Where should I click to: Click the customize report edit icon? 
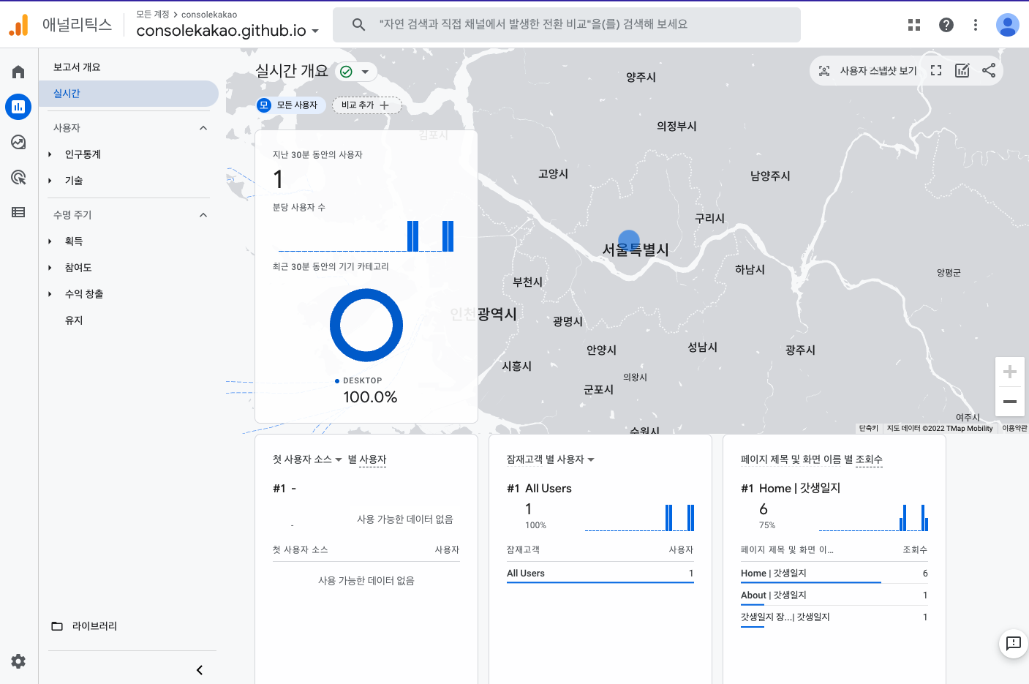click(x=962, y=70)
